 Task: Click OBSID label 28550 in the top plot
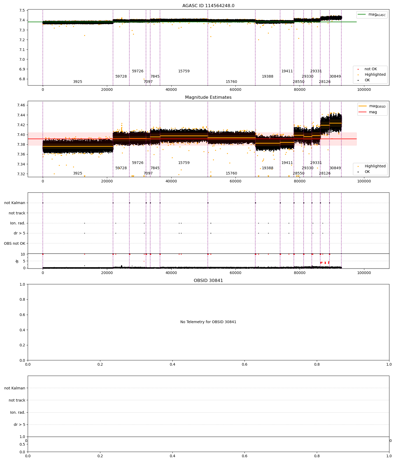299,82
